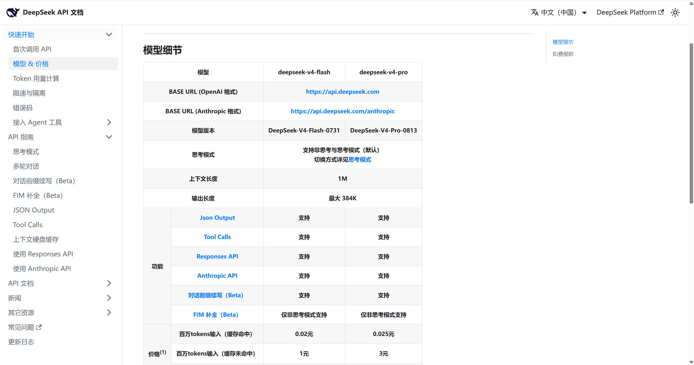Image resolution: width=694 pixels, height=365 pixels.
Task: Click the DeepSeek API 文档 site title
Action: (53, 12)
